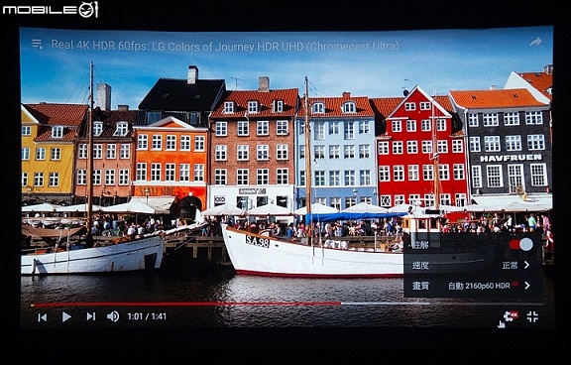Click the share arrow icon
571x365 pixels.
pyautogui.click(x=535, y=42)
